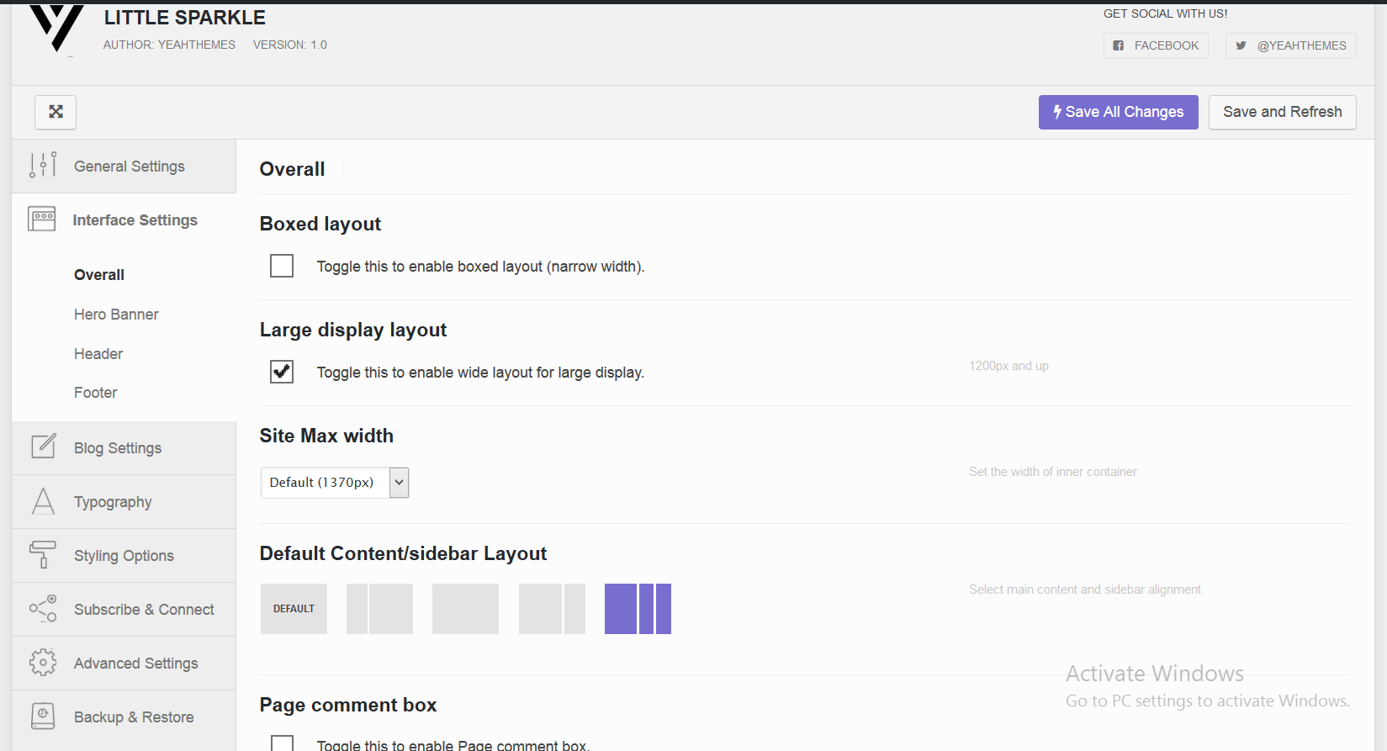This screenshot has width=1387, height=751.
Task: Click the Little Sparkle theme logo
Action: pos(56,29)
